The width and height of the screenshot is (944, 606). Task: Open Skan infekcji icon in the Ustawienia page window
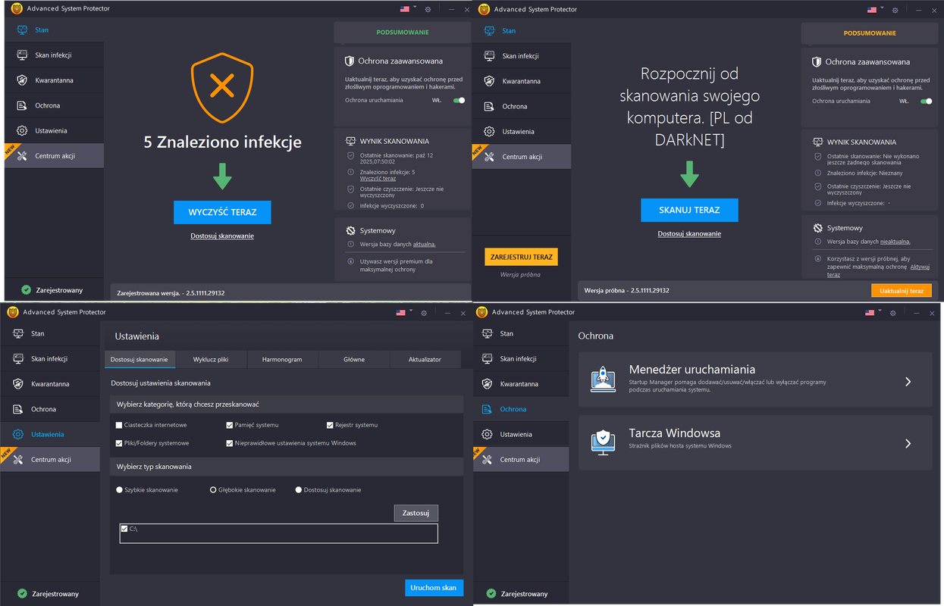click(18, 358)
